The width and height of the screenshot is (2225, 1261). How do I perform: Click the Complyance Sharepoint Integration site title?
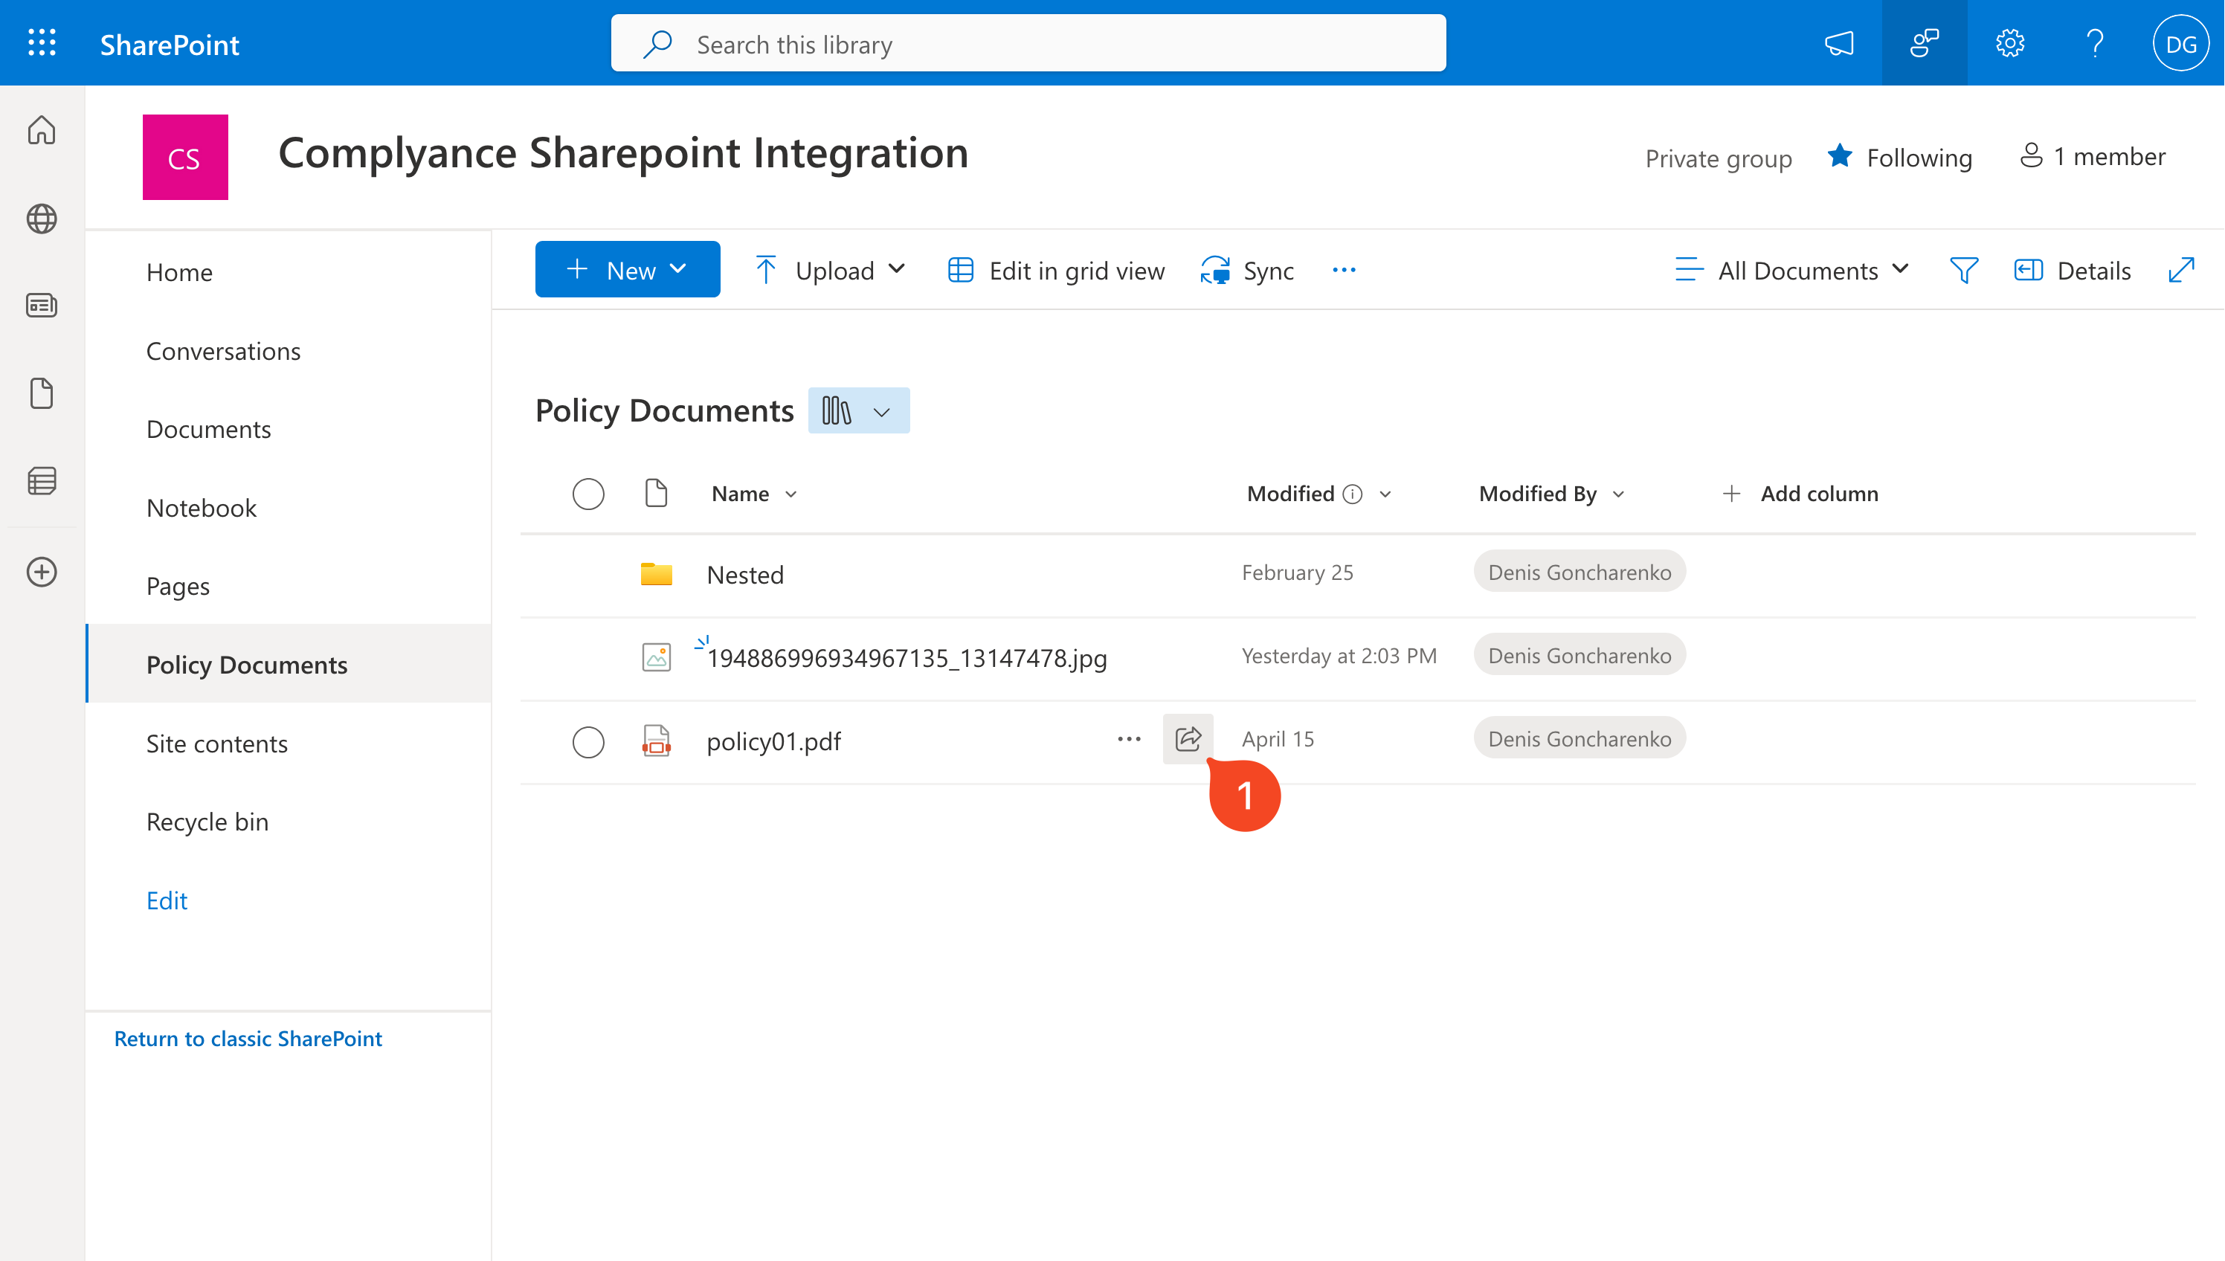tap(622, 153)
